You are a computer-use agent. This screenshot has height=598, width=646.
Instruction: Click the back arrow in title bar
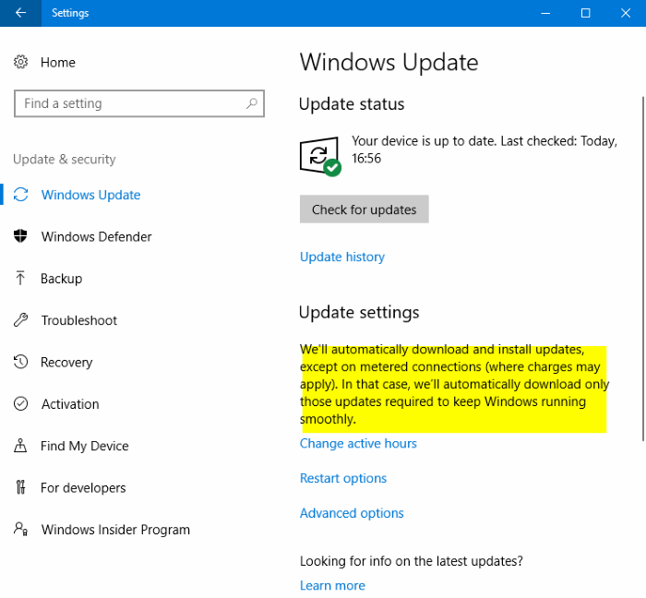tap(20, 13)
